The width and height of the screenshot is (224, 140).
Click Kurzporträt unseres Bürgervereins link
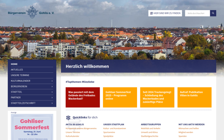click(81, 128)
